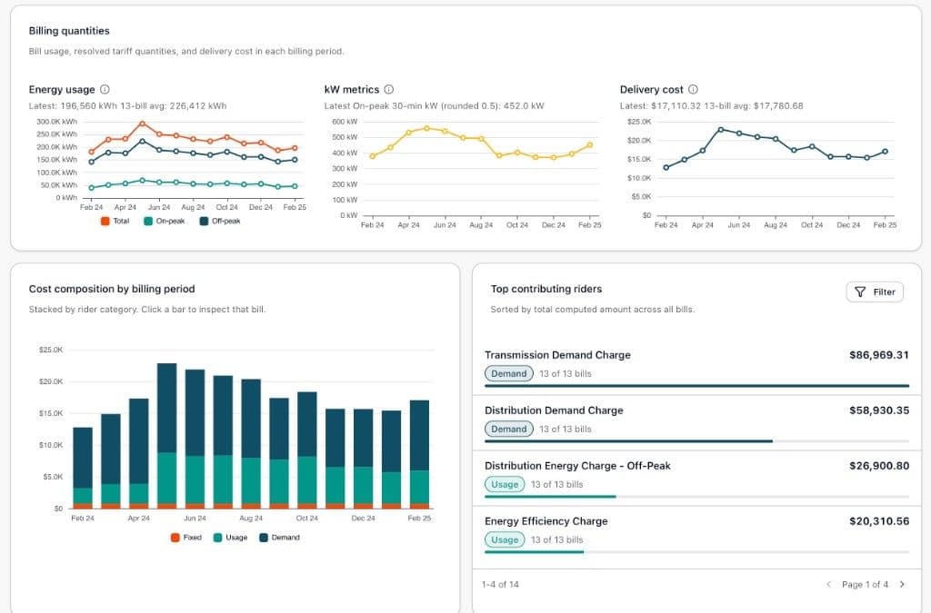Image resolution: width=931 pixels, height=613 pixels.
Task: Click the 1-4 of 14 count text
Action: pyautogui.click(x=500, y=585)
